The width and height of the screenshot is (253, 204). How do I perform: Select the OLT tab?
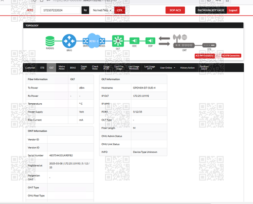52,68
